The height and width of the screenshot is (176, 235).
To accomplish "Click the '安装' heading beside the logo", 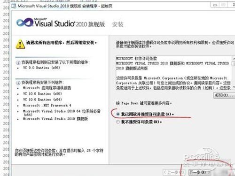I will click(x=117, y=24).
